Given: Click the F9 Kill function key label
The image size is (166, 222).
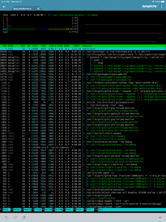Looking at the screenshot, I should click(x=89, y=209).
